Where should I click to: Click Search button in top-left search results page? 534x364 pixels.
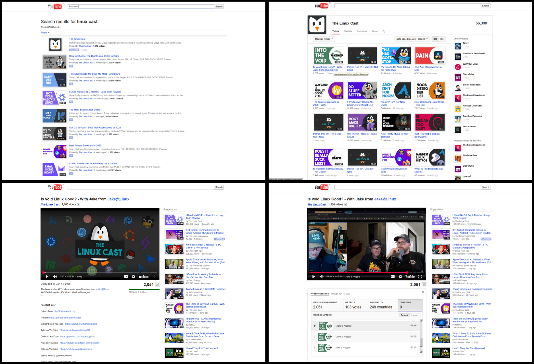(219, 6)
